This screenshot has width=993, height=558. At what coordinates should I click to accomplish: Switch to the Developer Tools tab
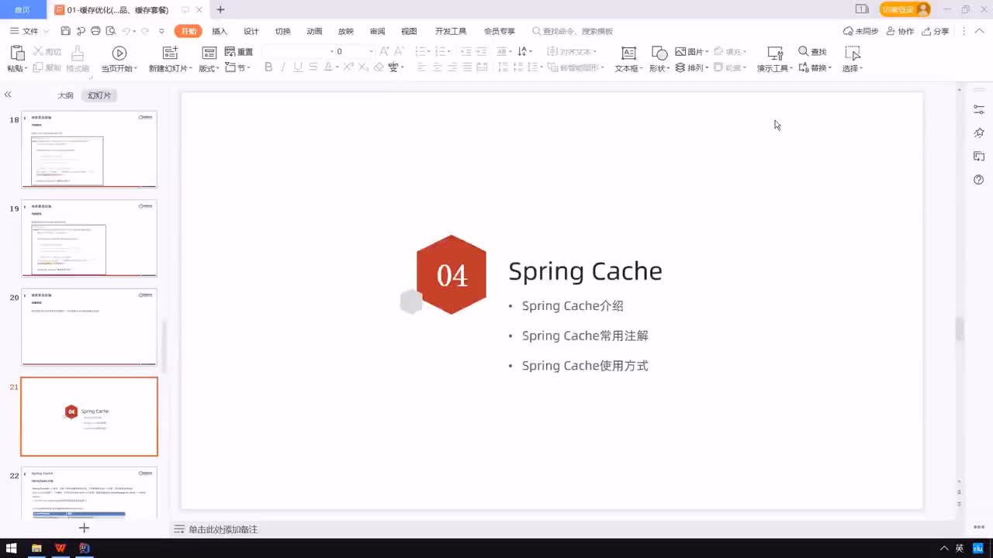451,31
